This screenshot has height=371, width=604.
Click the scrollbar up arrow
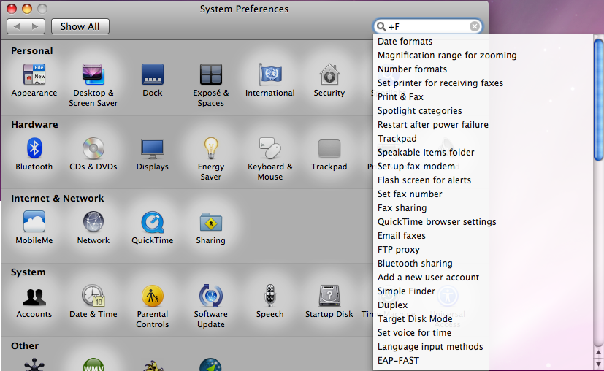pyautogui.click(x=598, y=352)
